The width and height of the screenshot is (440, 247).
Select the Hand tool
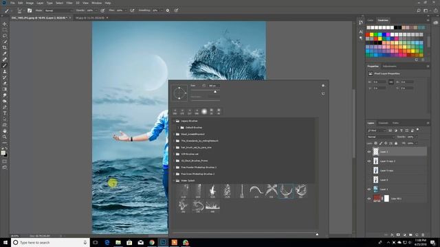5,131
